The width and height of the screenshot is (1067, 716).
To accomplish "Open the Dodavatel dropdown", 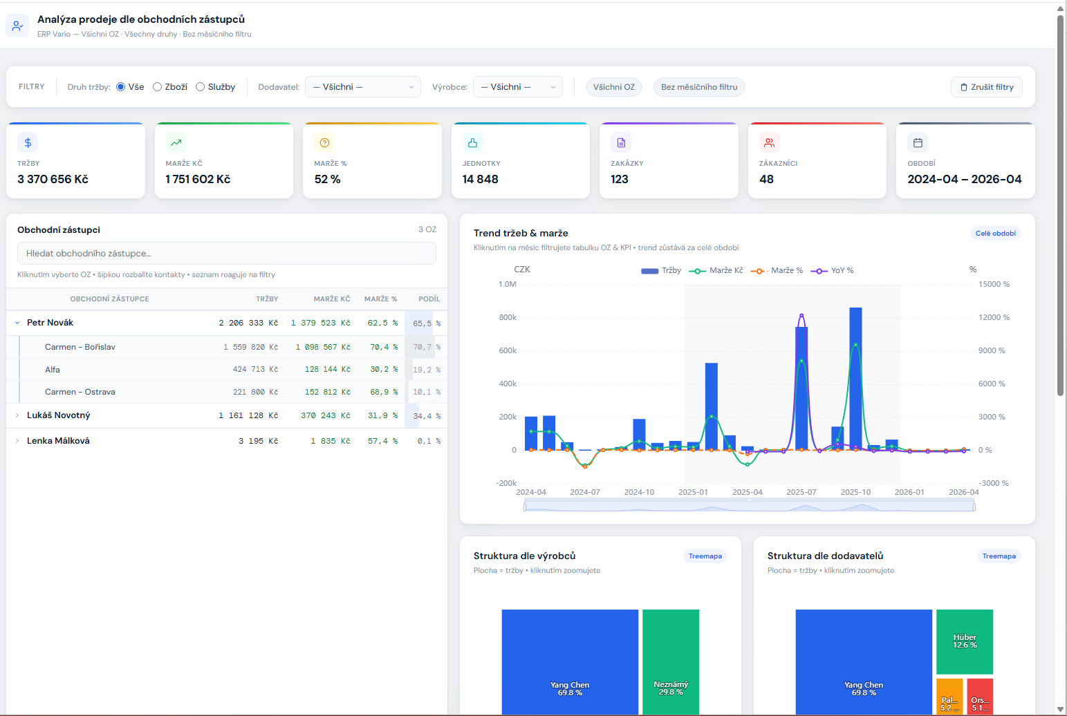I will [x=362, y=87].
